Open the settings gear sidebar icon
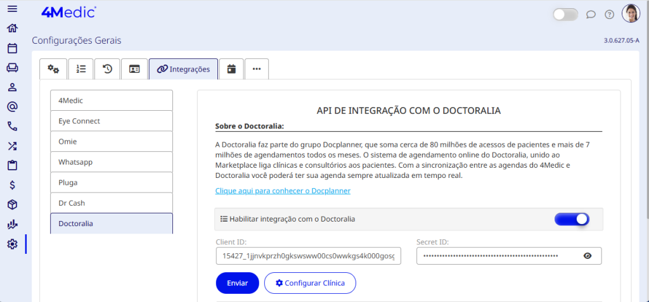Image resolution: width=649 pixels, height=302 pixels. tap(13, 244)
